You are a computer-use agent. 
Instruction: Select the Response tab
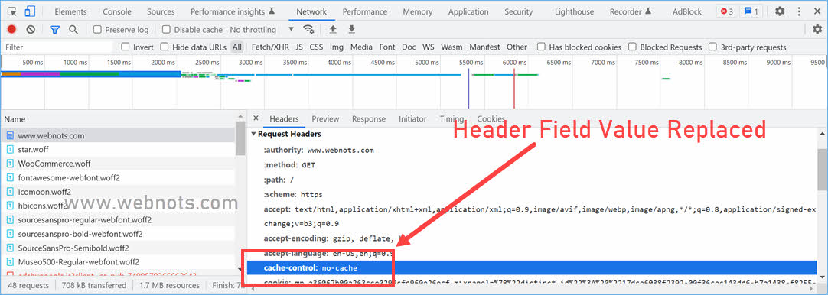click(x=369, y=118)
